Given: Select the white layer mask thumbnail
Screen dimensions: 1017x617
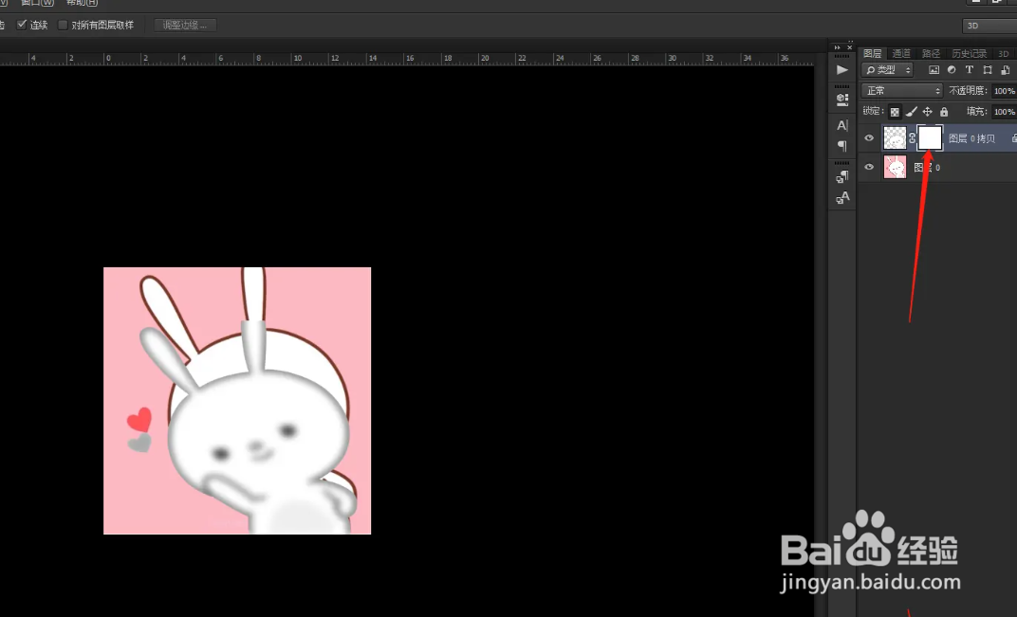Looking at the screenshot, I should [930, 137].
